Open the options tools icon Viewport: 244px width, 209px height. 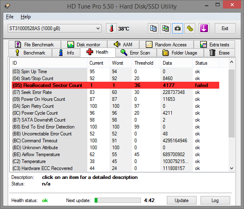pyautogui.click(x=190, y=28)
